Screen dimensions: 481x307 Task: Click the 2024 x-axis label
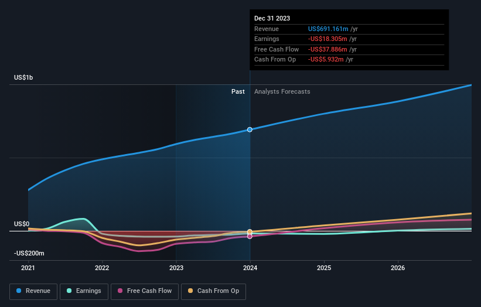250,268
